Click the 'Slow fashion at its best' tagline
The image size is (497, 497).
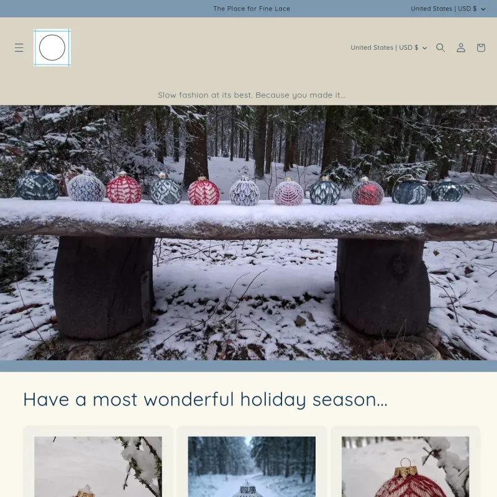coord(252,95)
